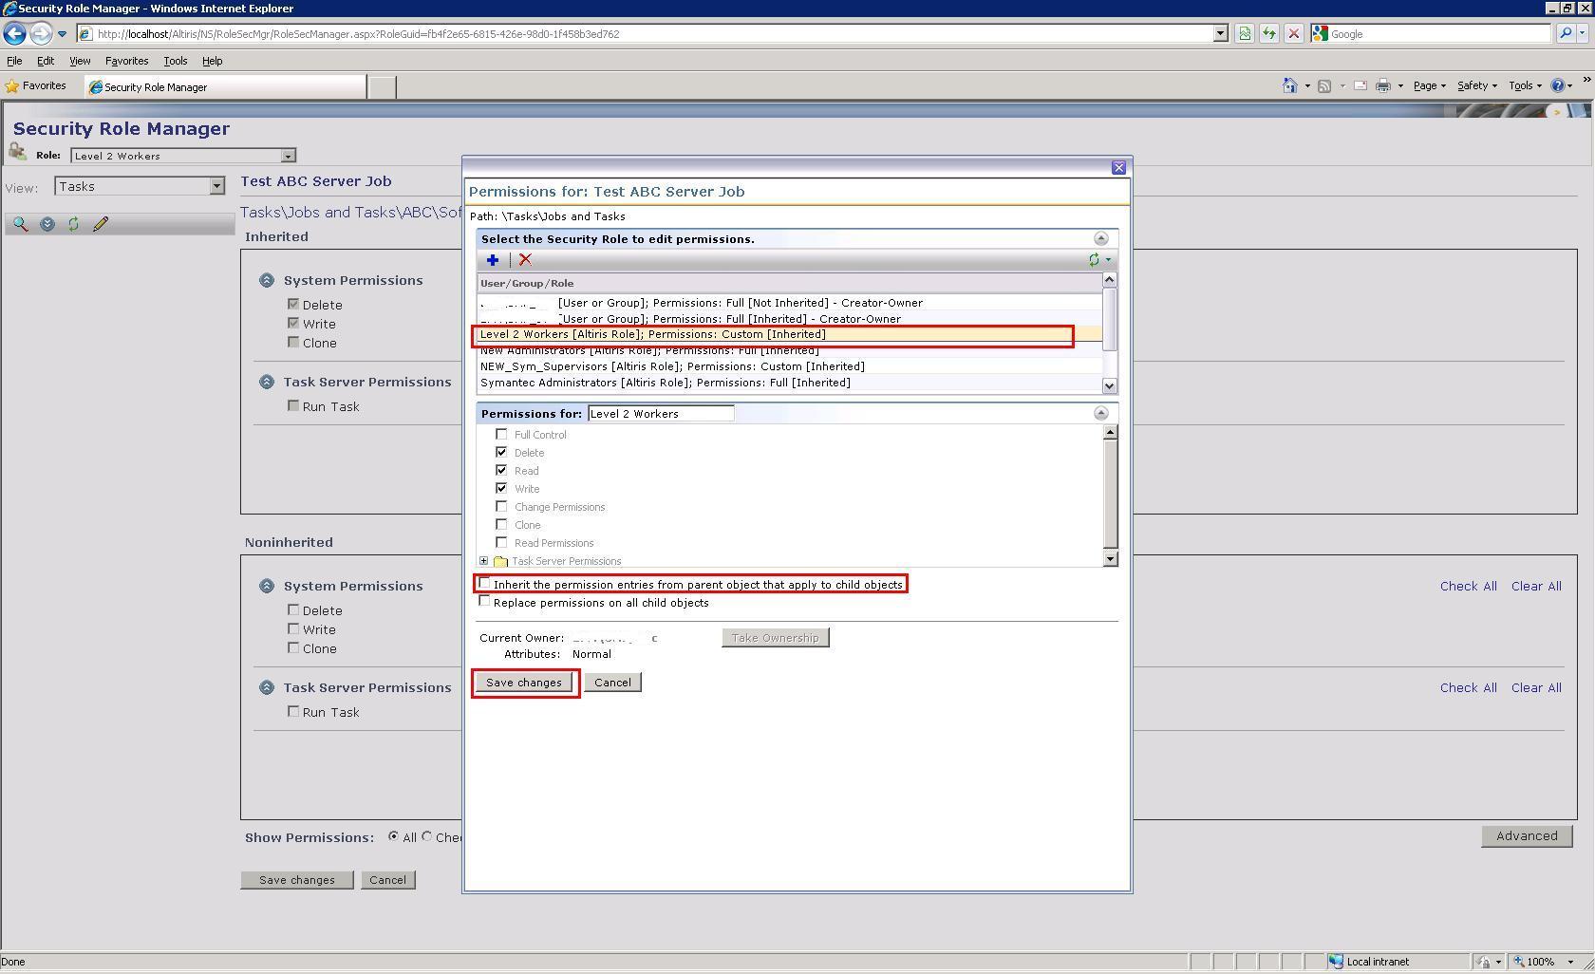Close the Permissions dialog with the X icon

pos(1118,168)
